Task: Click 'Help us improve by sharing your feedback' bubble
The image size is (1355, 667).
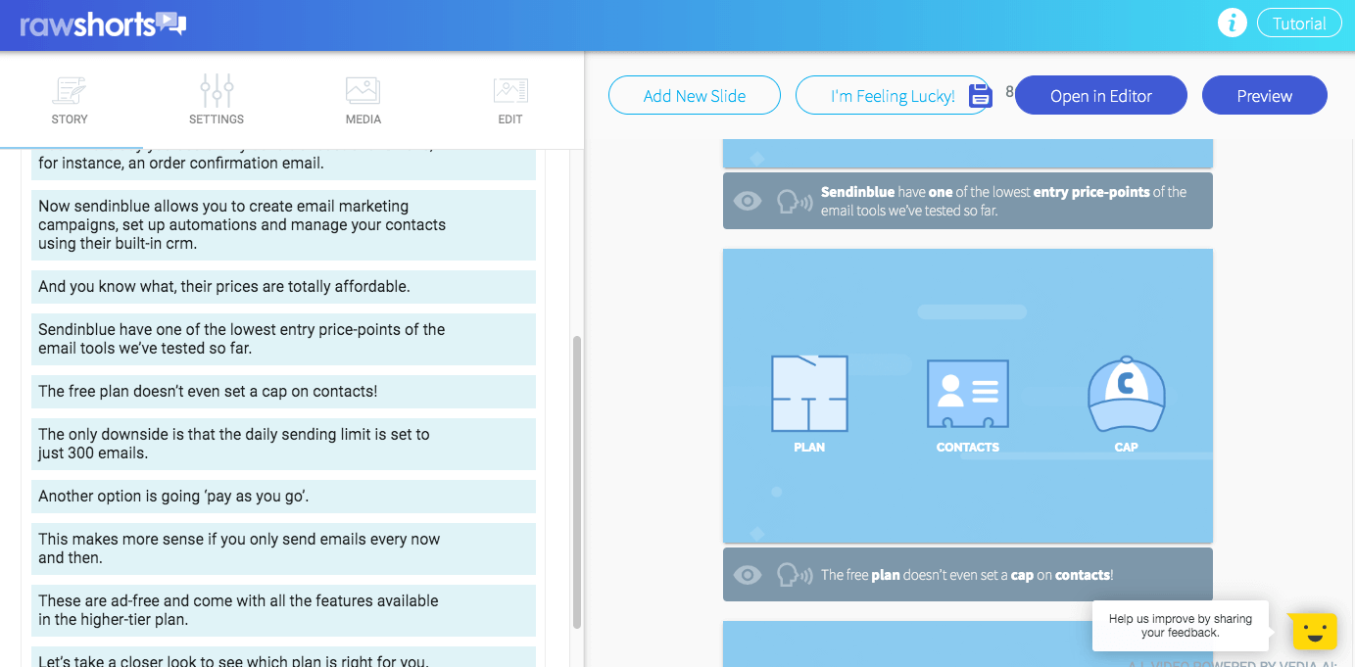Action: (1181, 626)
